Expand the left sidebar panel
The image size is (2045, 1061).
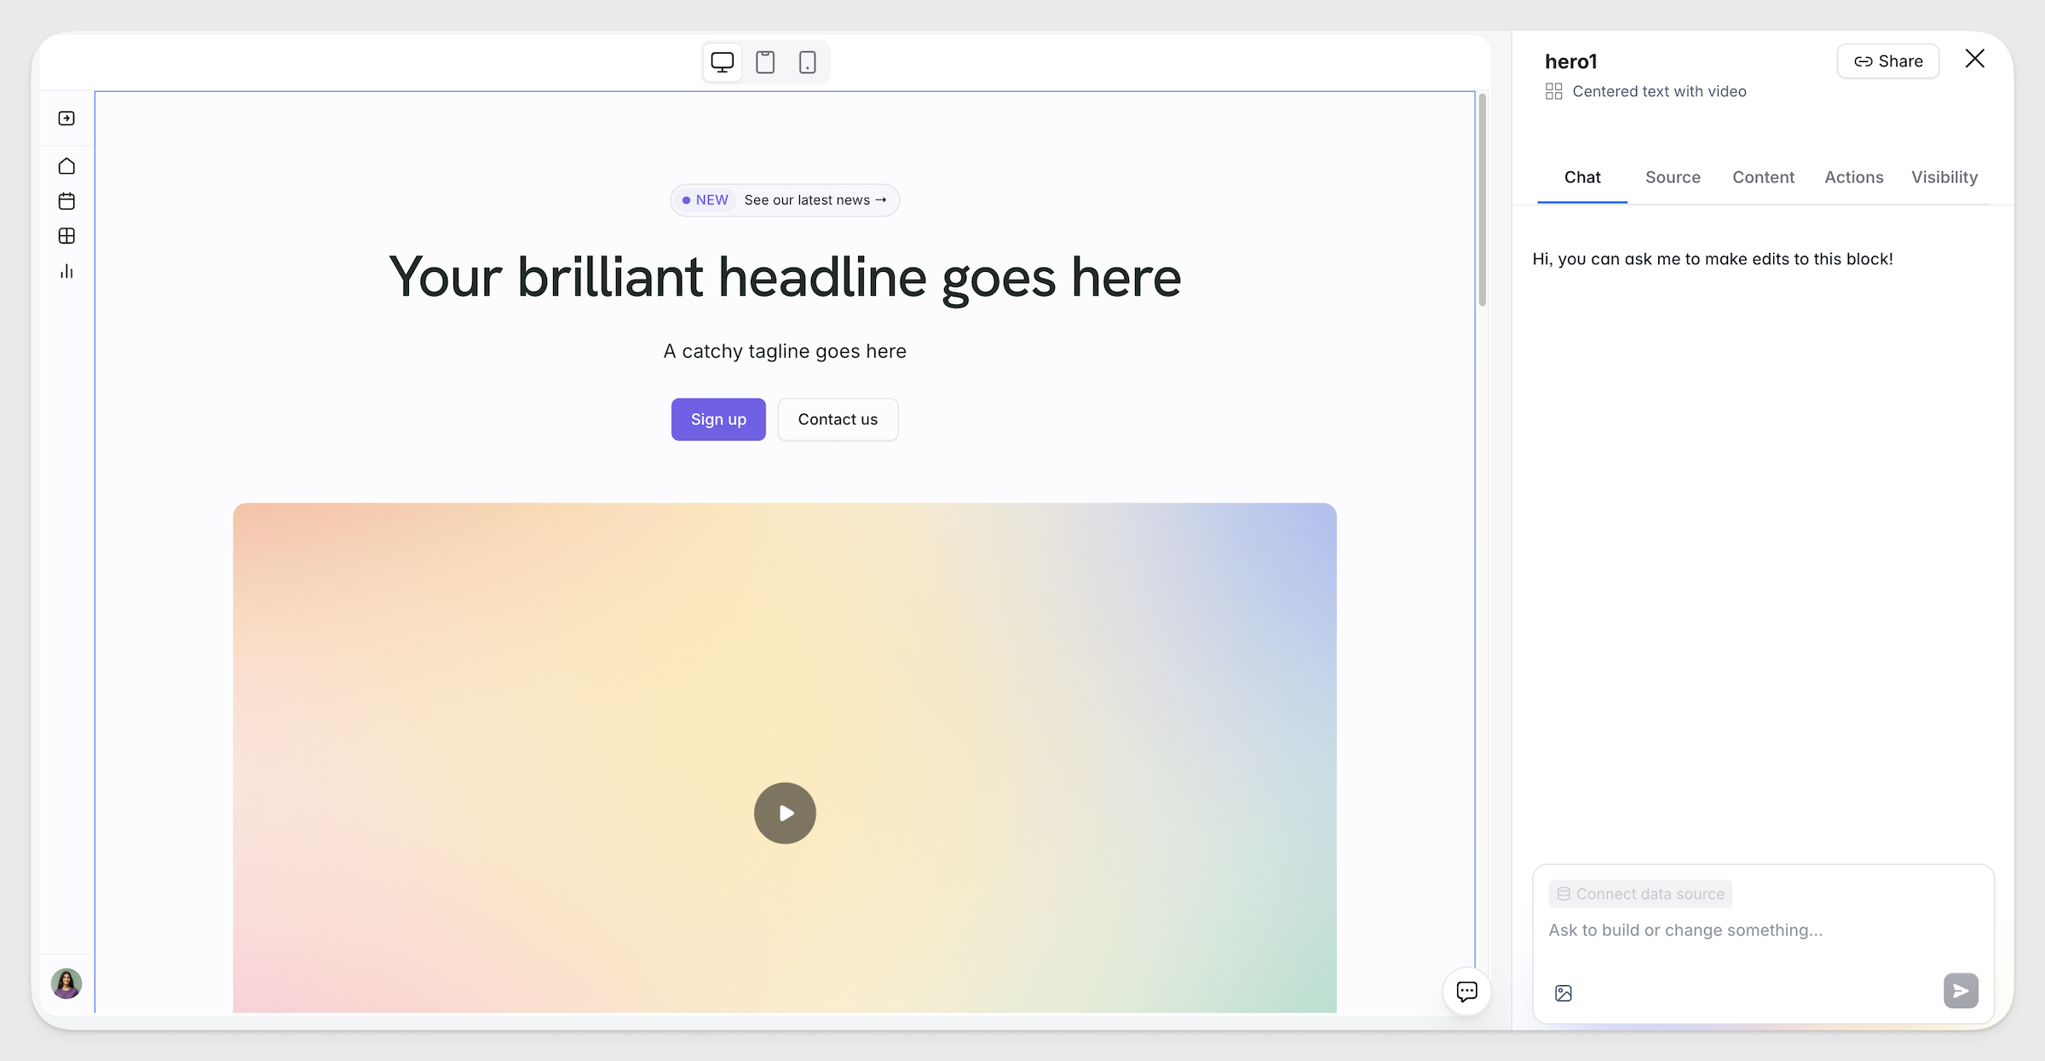66,118
